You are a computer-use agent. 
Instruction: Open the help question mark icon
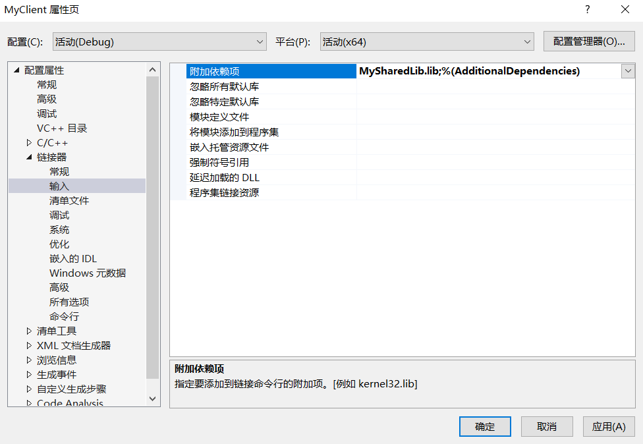tap(587, 9)
